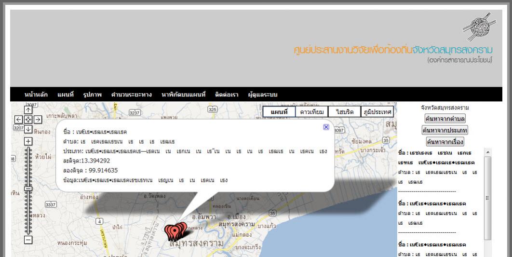This screenshot has width=512, height=257.
Task: Open ผู้ดูแลระบบ menu item
Action: (263, 95)
